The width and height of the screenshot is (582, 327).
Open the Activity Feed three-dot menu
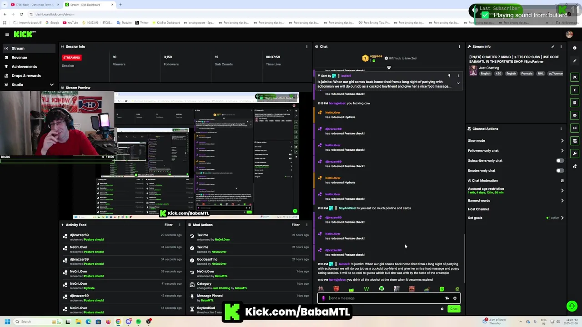click(180, 225)
